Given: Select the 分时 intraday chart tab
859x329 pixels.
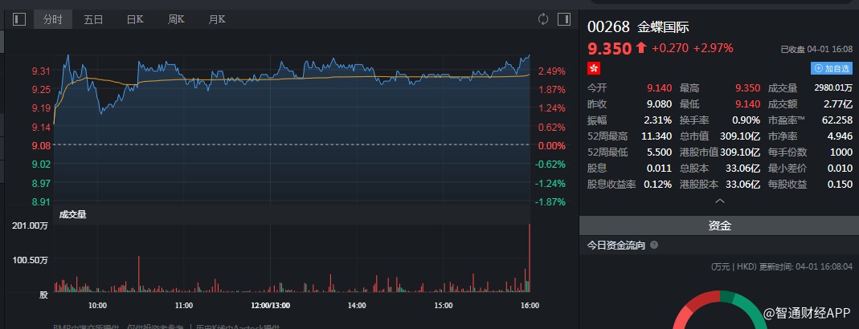Looking at the screenshot, I should pos(53,19).
